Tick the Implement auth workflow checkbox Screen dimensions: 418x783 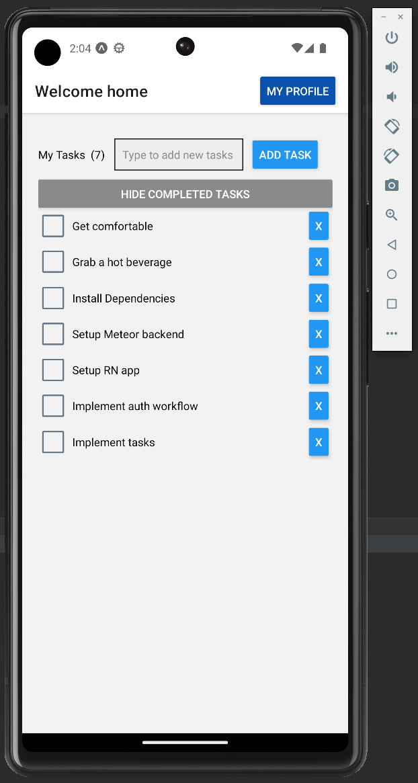53,406
